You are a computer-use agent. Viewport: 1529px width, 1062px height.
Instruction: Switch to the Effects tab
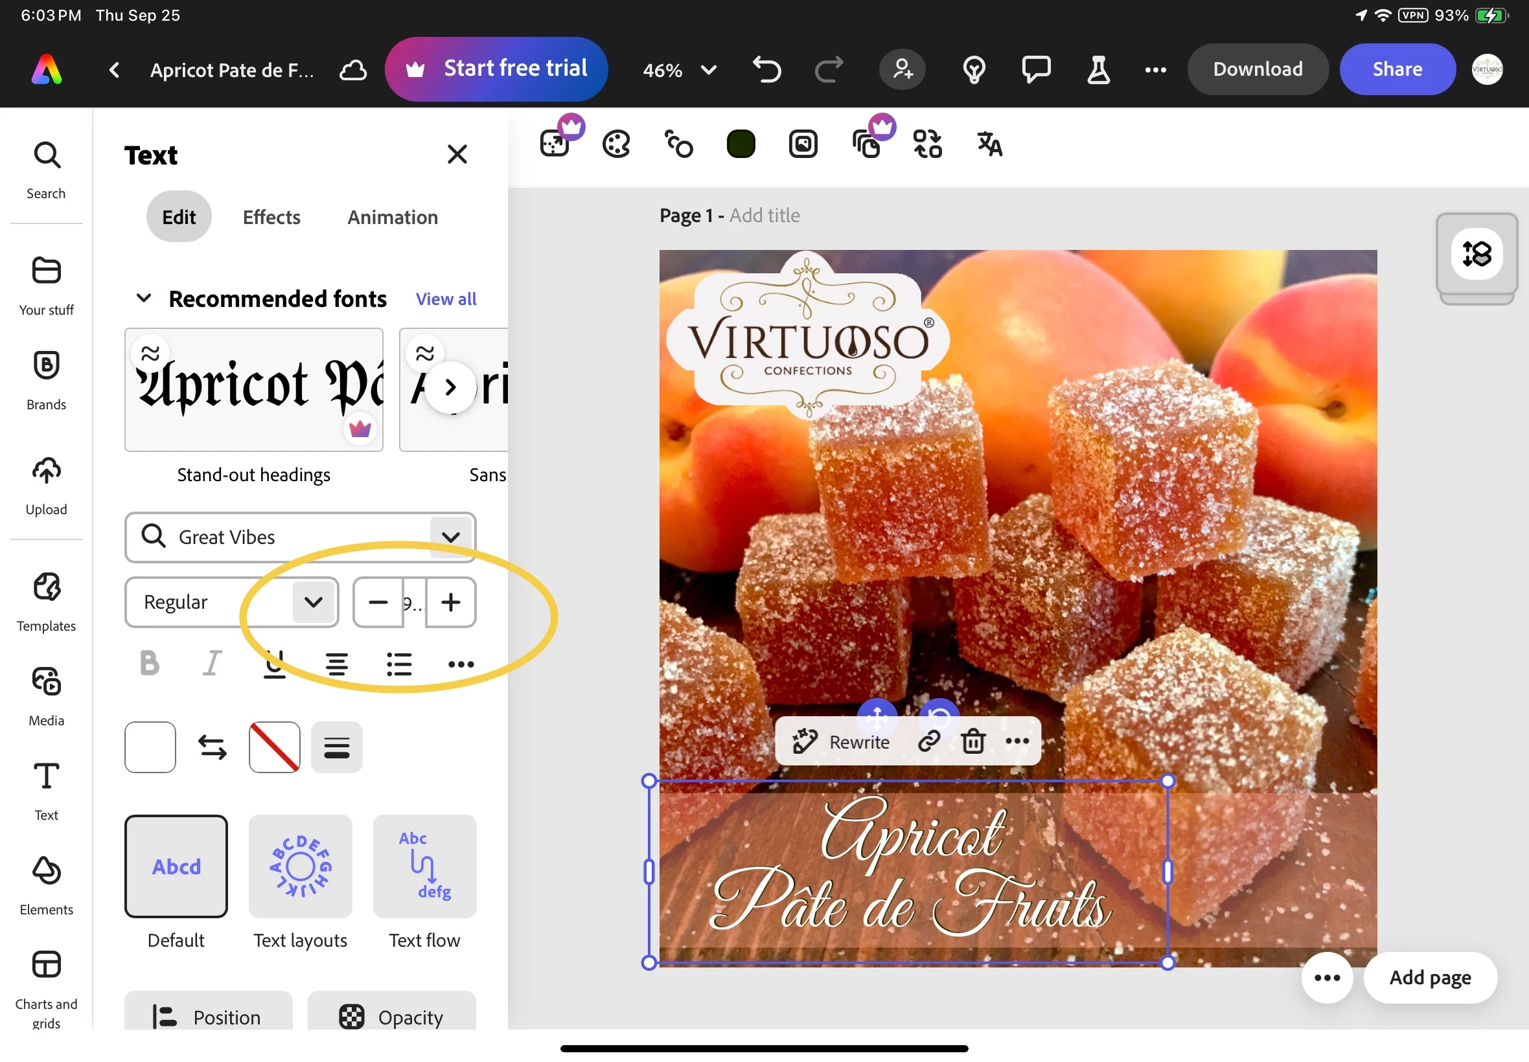pos(271,217)
